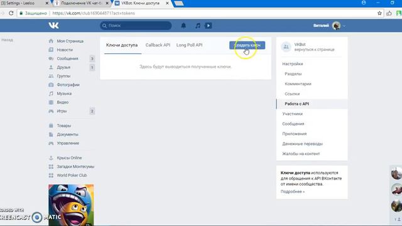Click the VKBot community avatar icon
The width and height of the screenshot is (402, 226).
click(286, 47)
